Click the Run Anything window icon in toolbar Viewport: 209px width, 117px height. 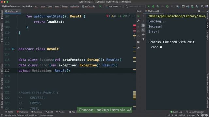click(183, 6)
